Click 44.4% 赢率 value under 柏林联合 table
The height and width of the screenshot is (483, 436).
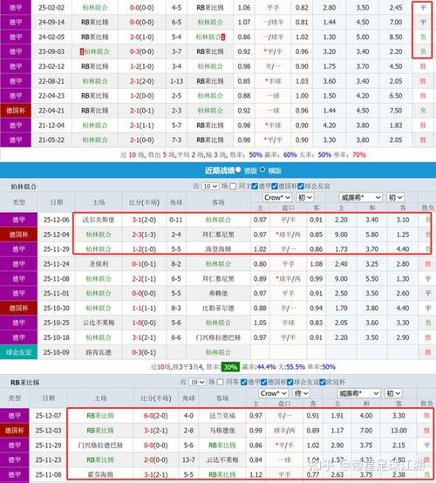[266, 367]
